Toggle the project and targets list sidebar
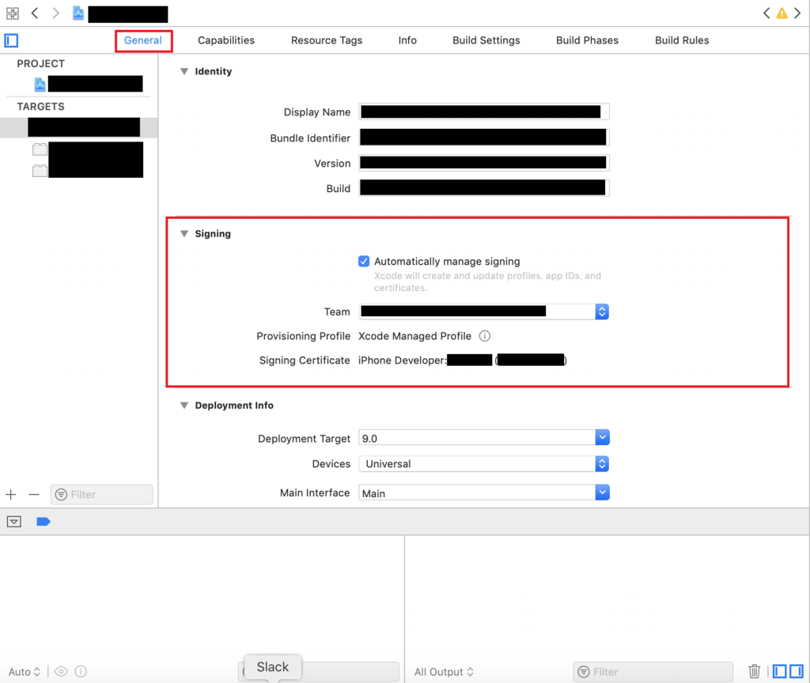This screenshot has height=683, width=810. click(11, 40)
